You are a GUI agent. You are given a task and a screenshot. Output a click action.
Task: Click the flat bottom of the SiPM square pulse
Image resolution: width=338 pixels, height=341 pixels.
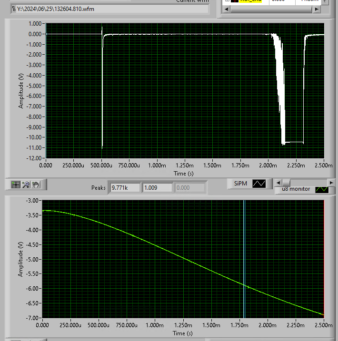(294, 142)
